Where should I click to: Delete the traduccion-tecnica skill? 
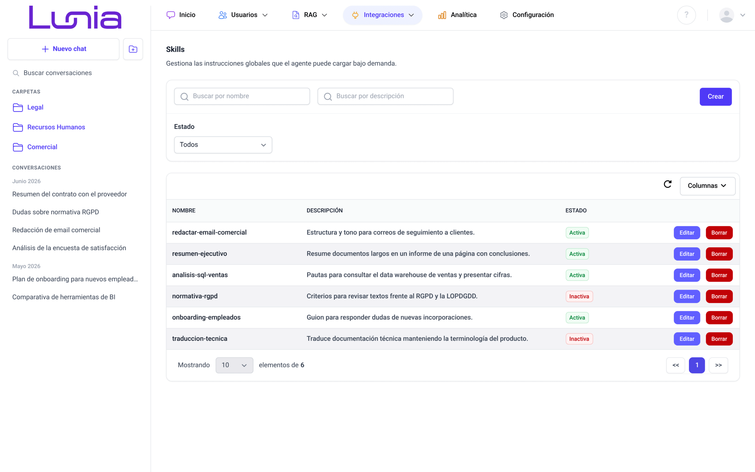pos(719,339)
